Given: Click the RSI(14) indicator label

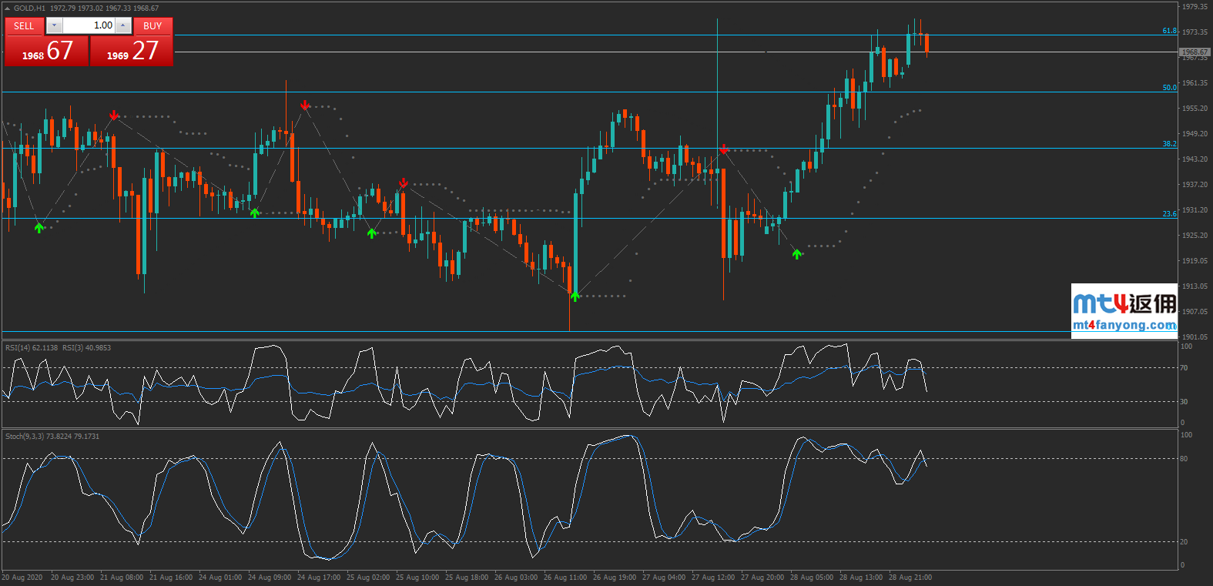Looking at the screenshot, I should (31, 348).
